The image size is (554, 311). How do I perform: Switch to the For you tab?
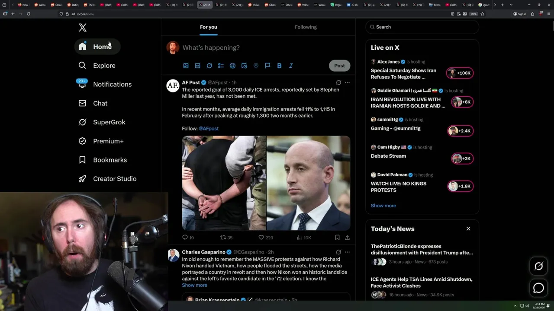pyautogui.click(x=209, y=27)
